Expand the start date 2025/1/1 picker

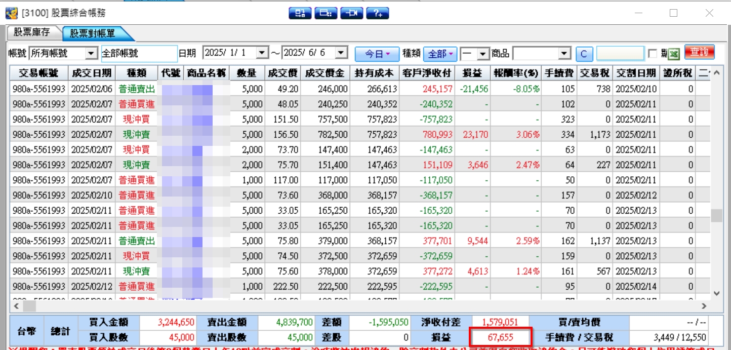(x=262, y=53)
